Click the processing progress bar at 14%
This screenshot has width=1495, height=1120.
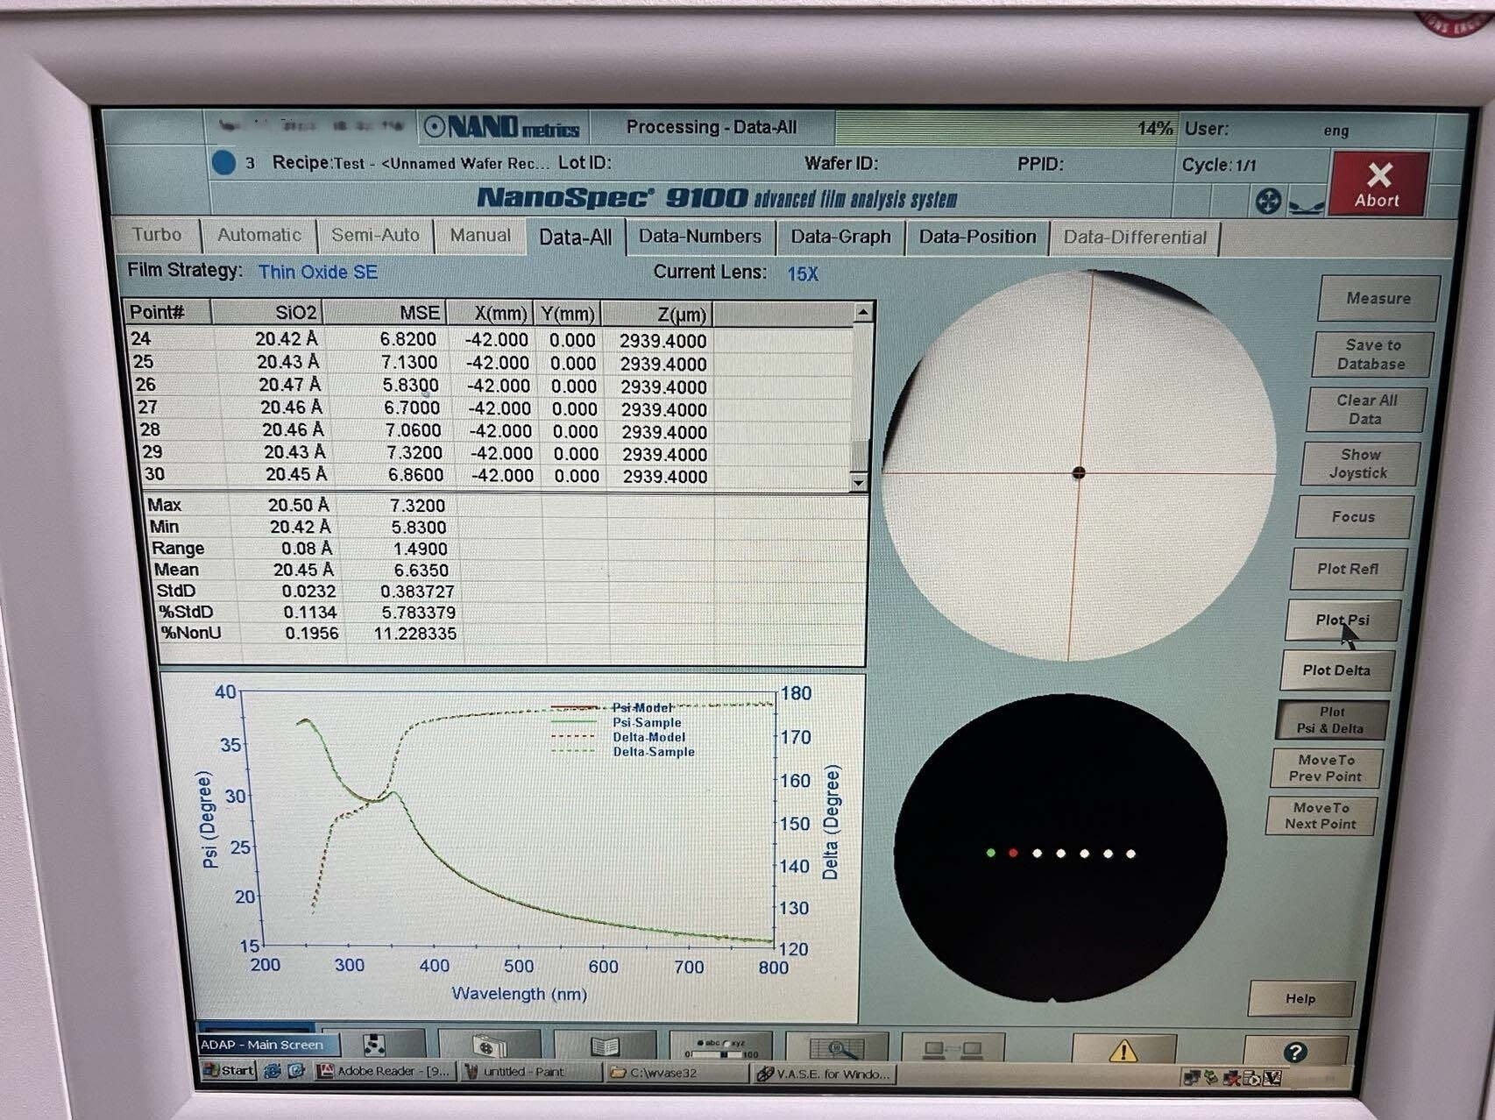pos(1005,128)
